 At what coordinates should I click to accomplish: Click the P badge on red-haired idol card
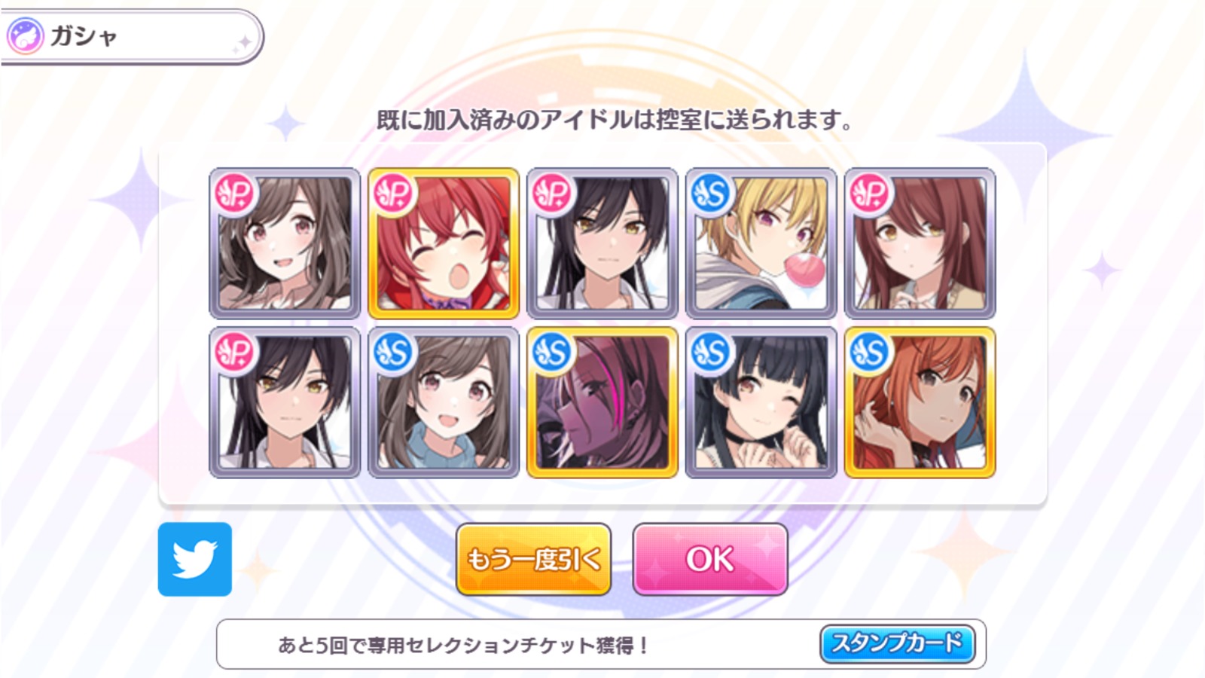(395, 194)
